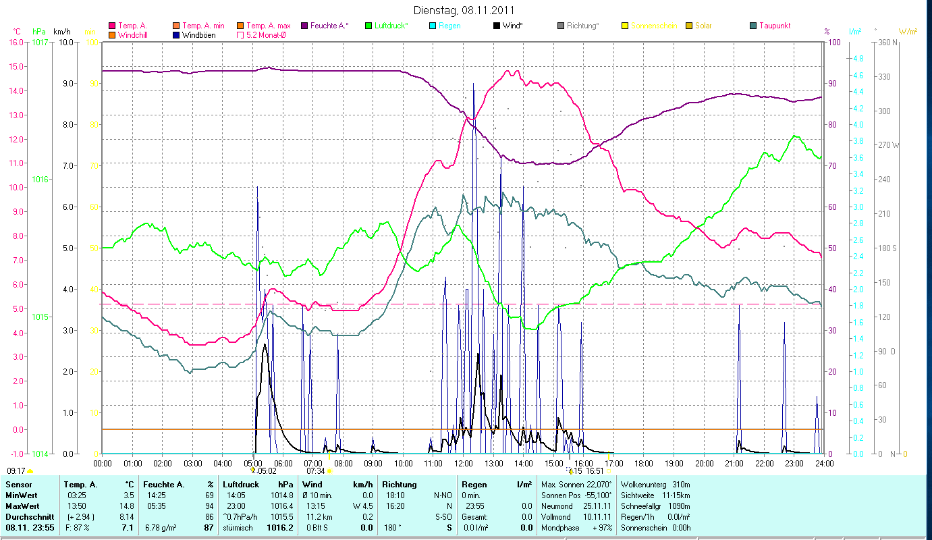The width and height of the screenshot is (932, 540).
Task: Click the cyan l/m² axis unit label
Action: 855,32
